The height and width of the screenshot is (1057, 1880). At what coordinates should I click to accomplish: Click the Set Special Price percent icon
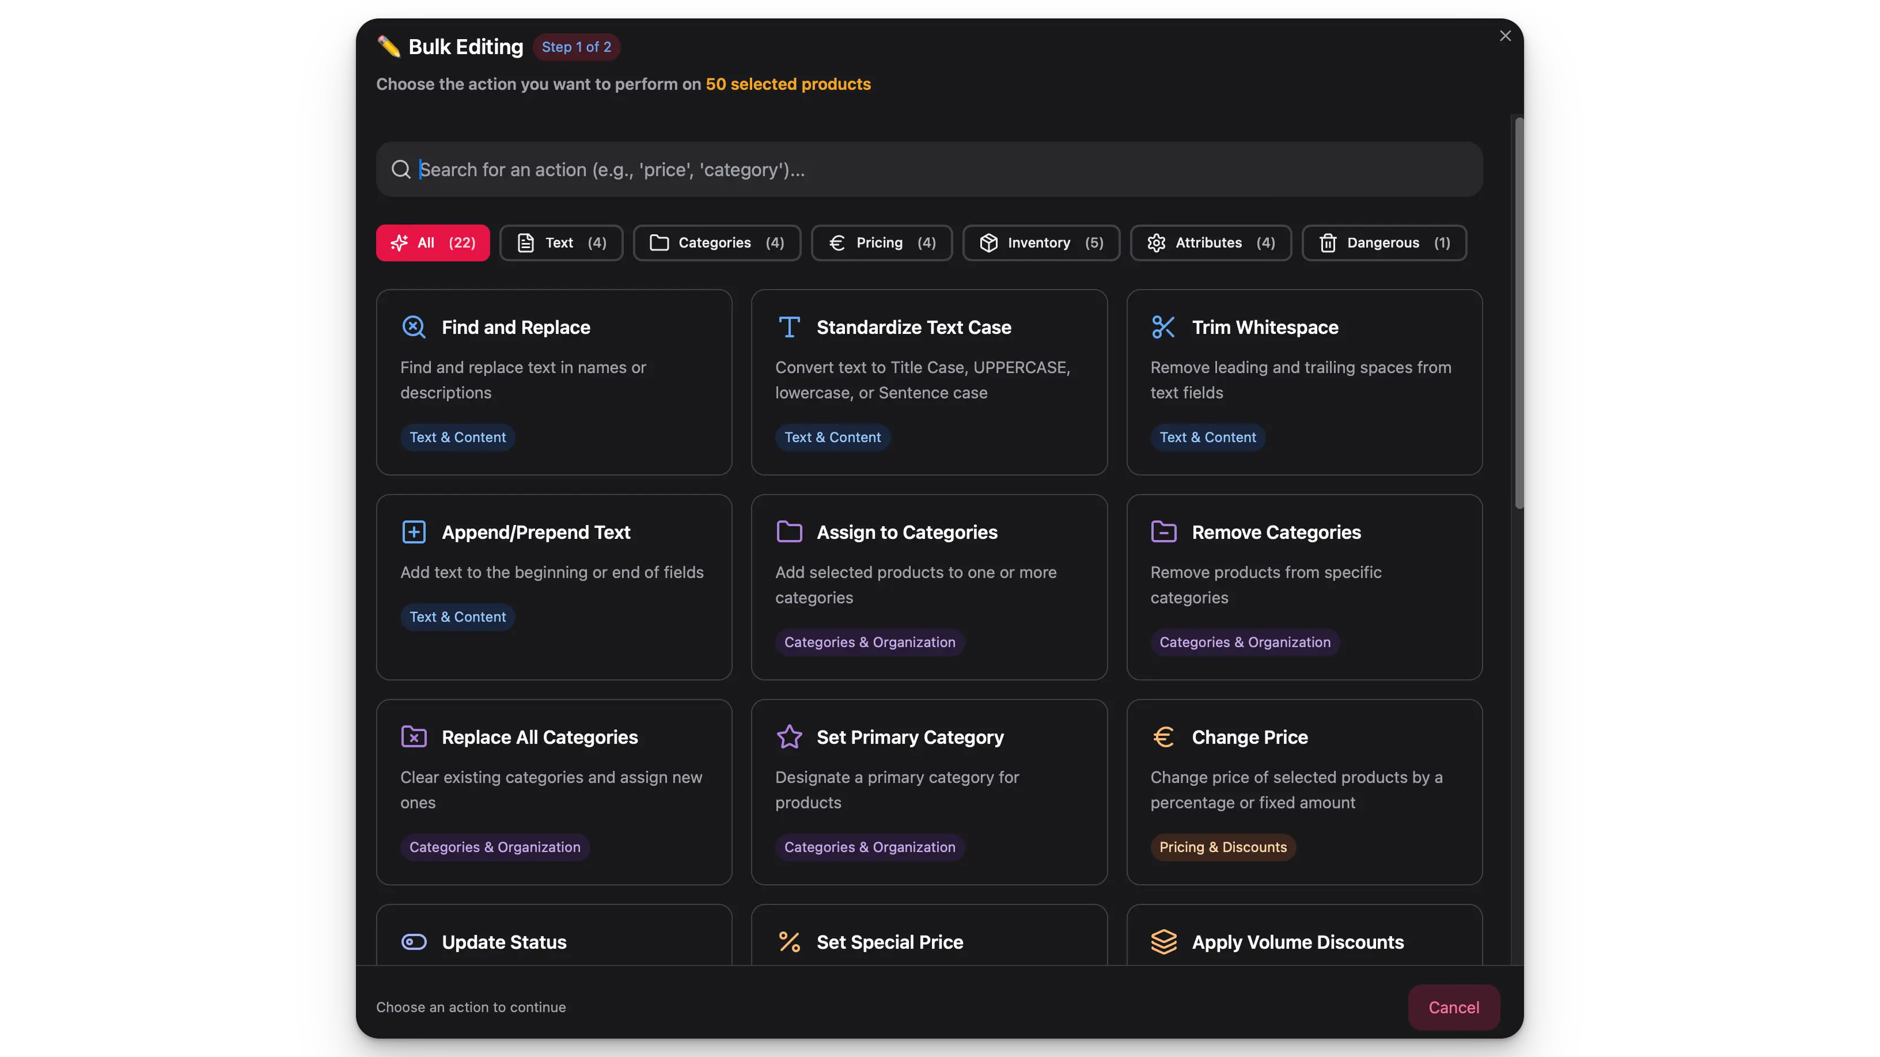(x=789, y=942)
